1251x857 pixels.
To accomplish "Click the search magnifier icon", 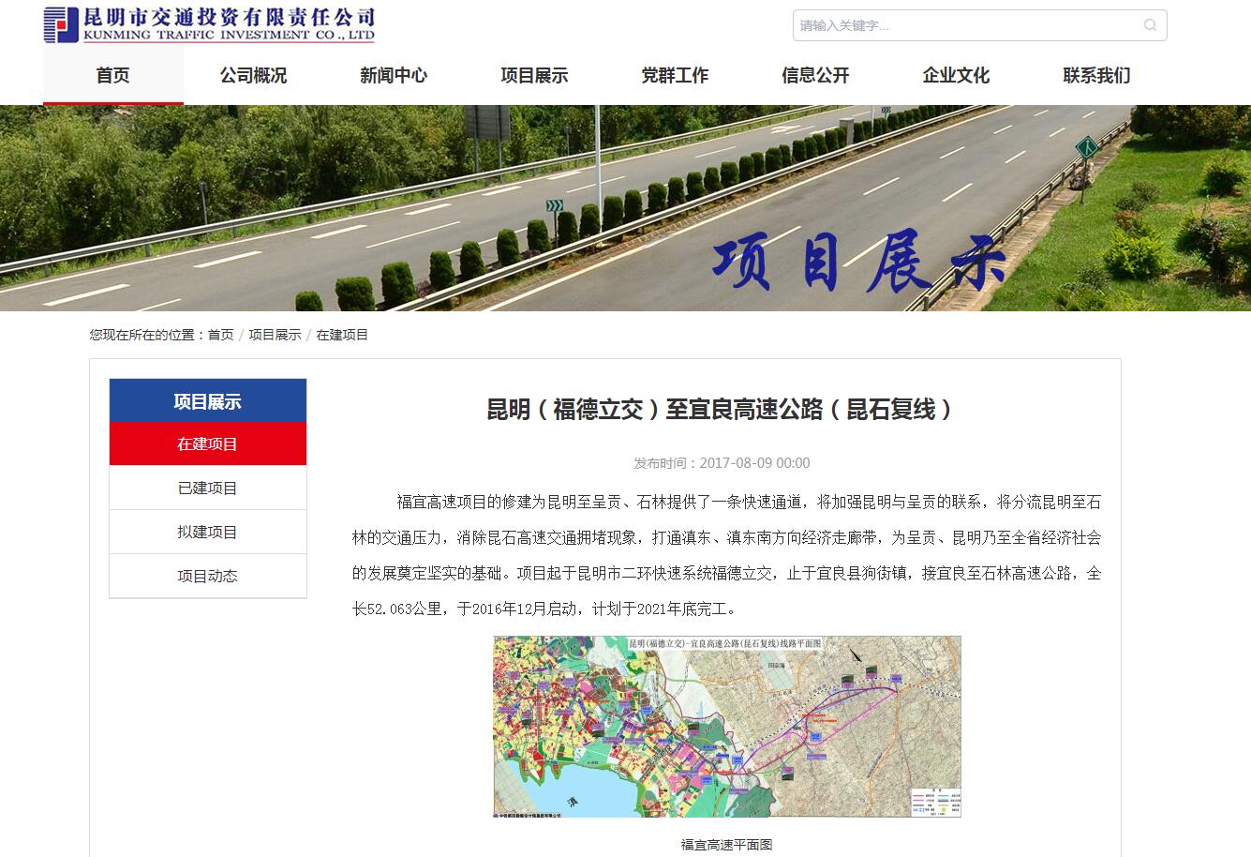I will click(x=1150, y=25).
